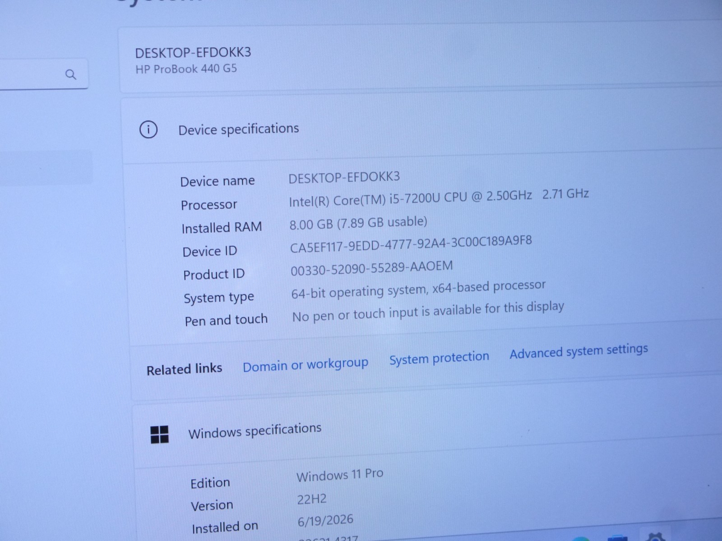This screenshot has height=541, width=722.
Task: Click the Device name label
Action: point(218,181)
